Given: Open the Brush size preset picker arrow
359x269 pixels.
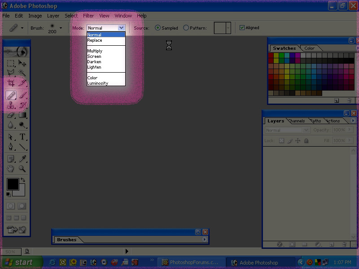Looking at the screenshot, I should [61, 28].
